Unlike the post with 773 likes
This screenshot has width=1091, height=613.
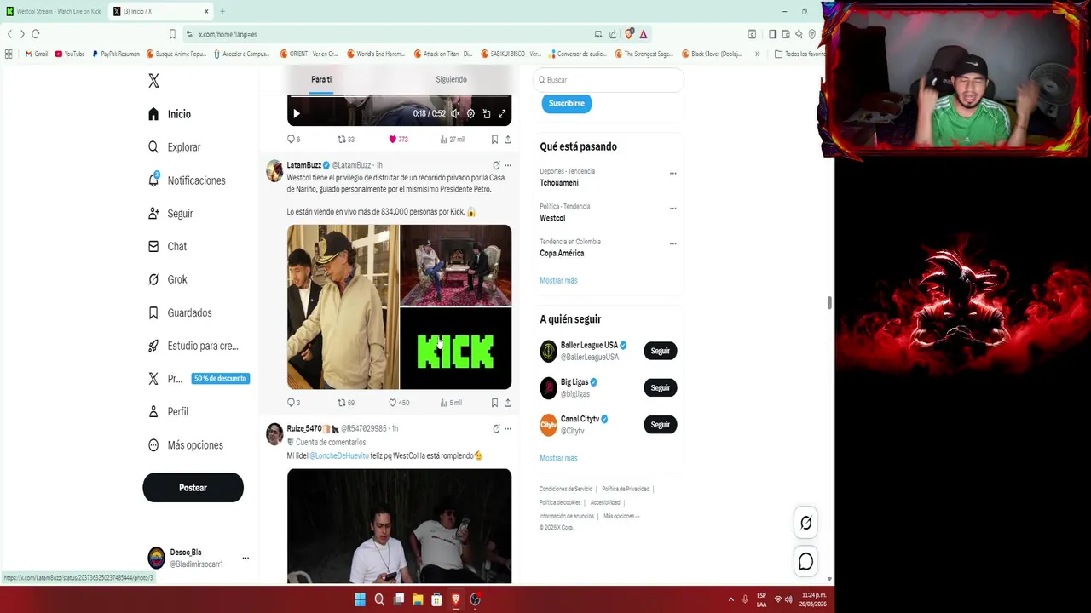(398, 140)
